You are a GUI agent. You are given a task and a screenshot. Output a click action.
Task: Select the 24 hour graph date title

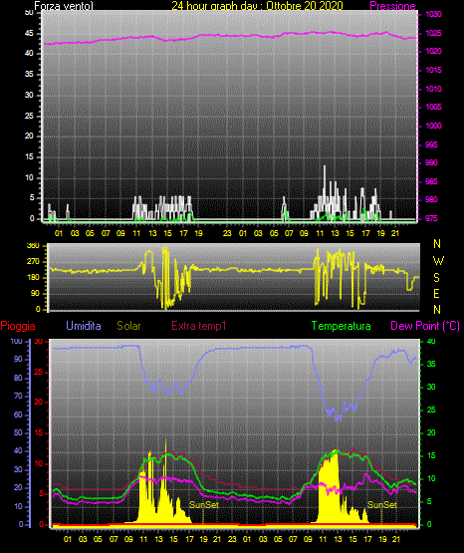[257, 6]
